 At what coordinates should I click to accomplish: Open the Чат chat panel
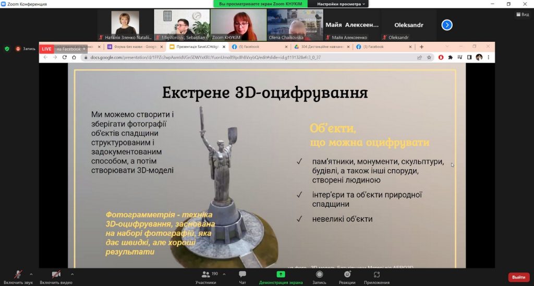coord(242,277)
